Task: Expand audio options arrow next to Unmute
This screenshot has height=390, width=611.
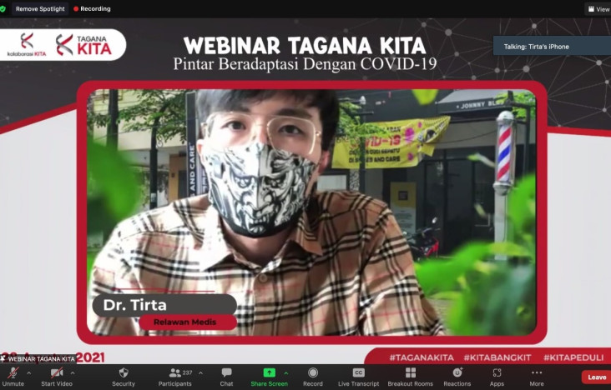Action: click(29, 372)
